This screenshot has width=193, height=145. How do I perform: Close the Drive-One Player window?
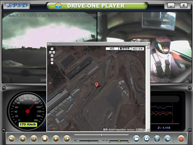(184, 5)
